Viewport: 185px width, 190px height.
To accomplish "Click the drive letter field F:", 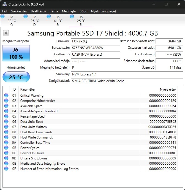I will tap(95, 68).
